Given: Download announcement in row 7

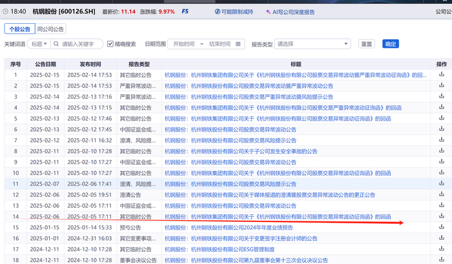Looking at the screenshot, I should point(441,139).
